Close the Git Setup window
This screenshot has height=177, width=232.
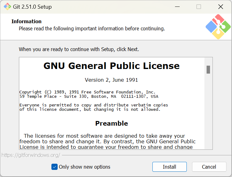point(221,7)
